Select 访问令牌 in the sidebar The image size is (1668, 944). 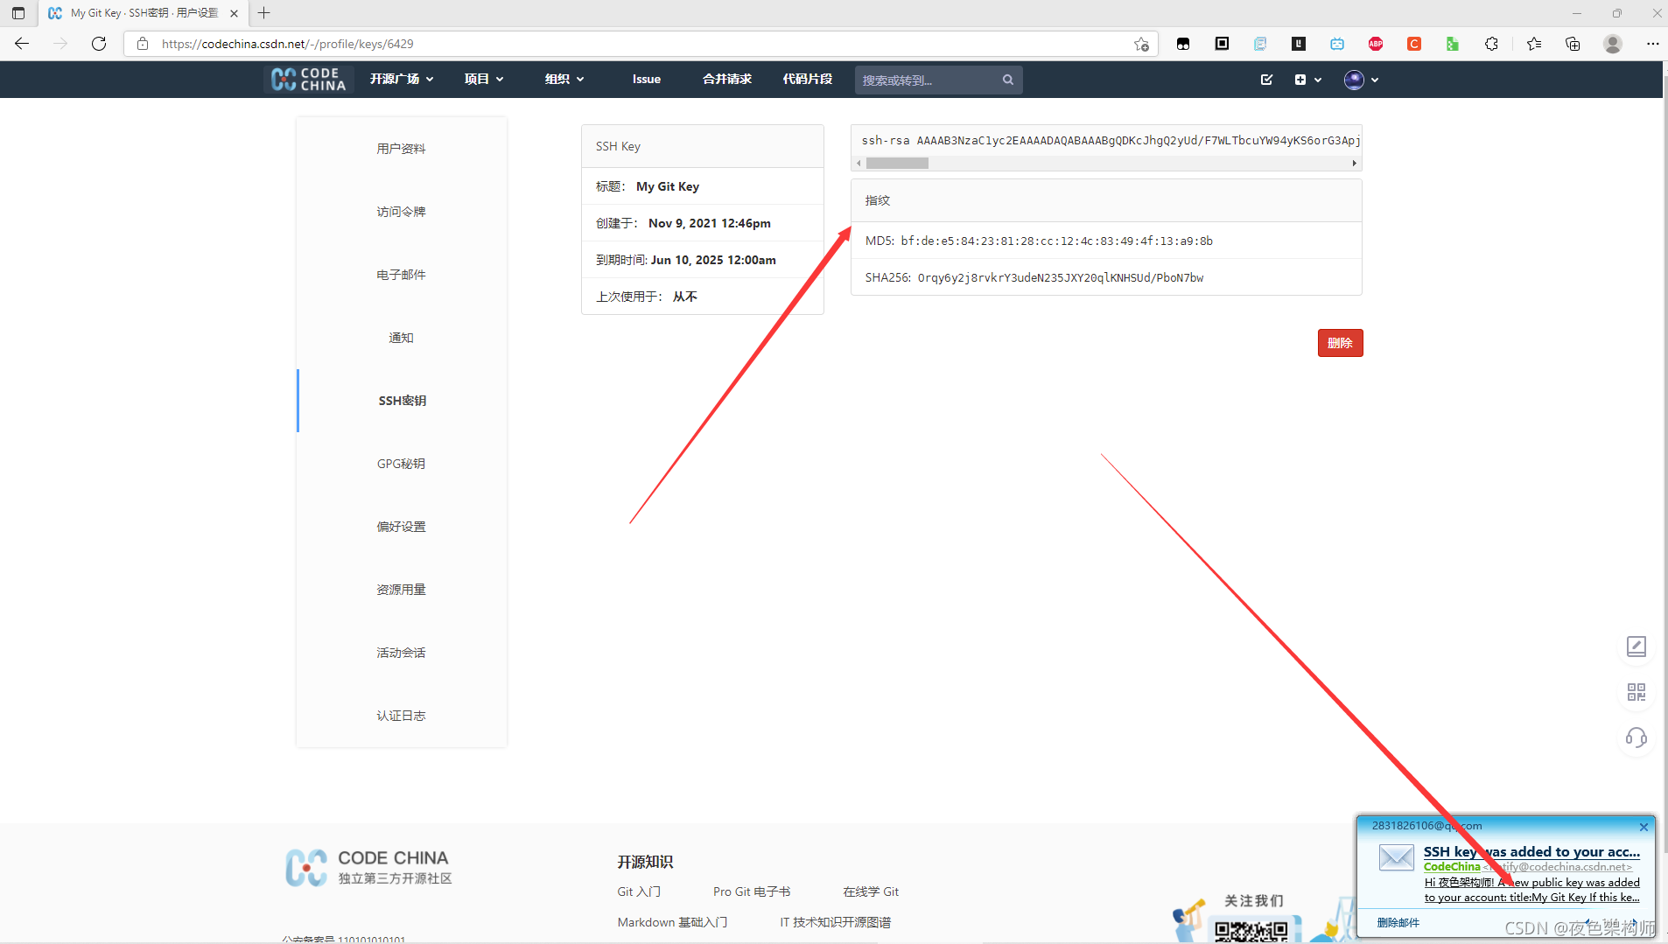(402, 212)
